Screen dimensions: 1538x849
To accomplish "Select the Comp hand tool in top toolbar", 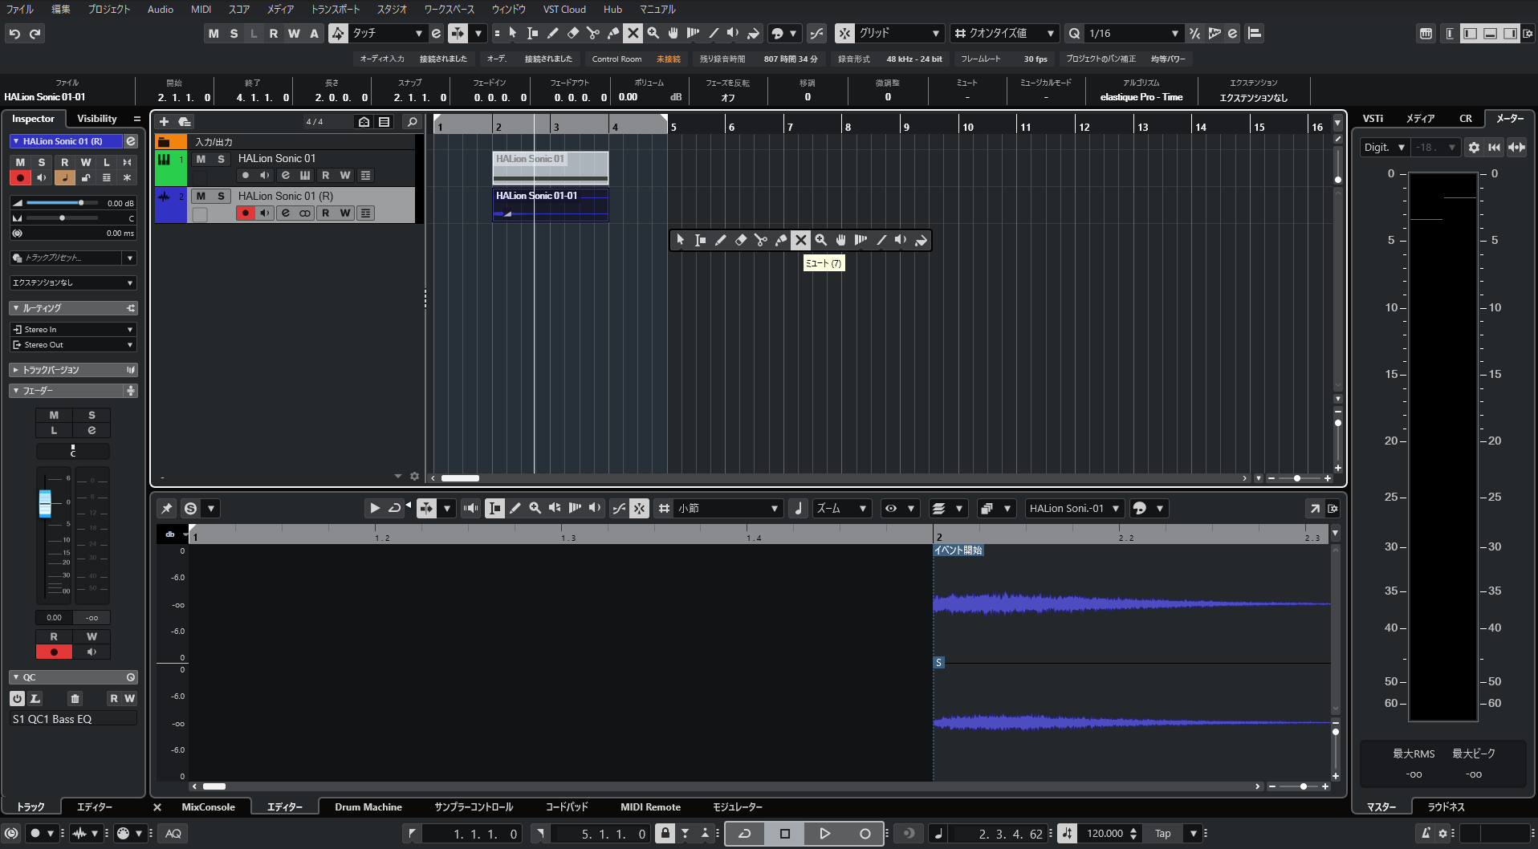I will pyautogui.click(x=673, y=33).
